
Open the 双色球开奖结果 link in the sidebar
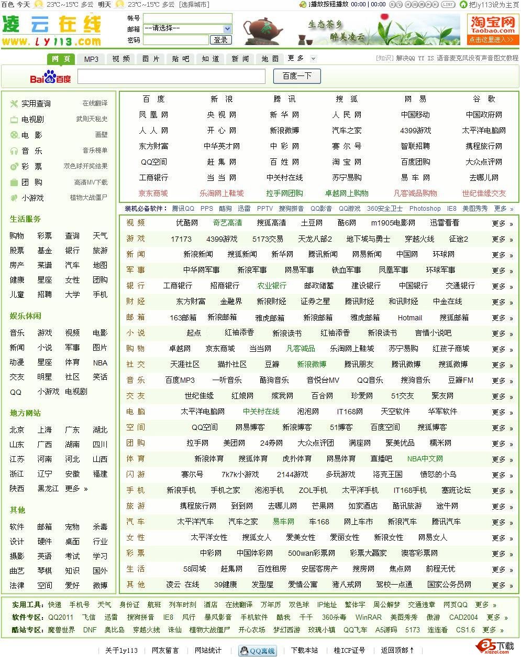86,166
